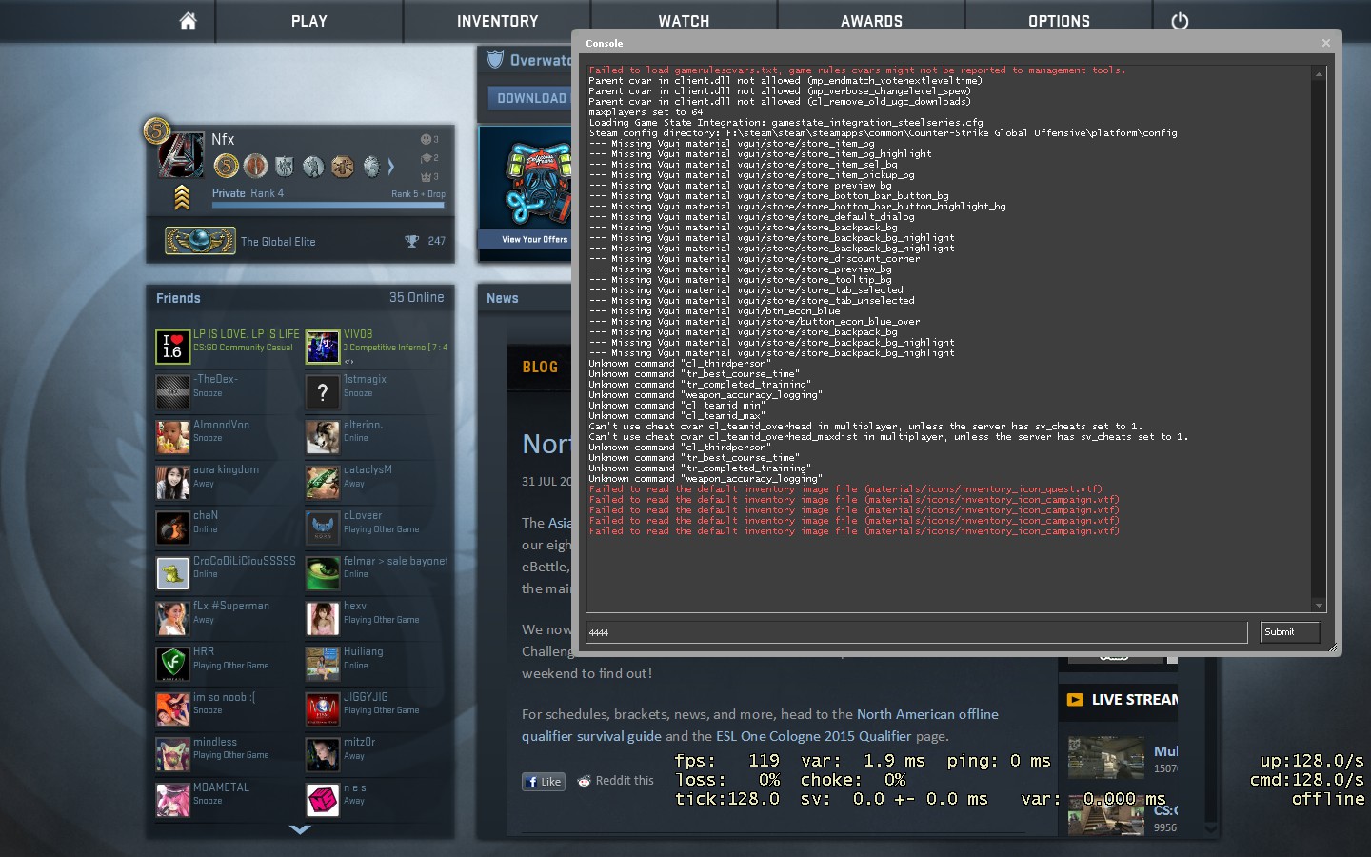This screenshot has width=1371, height=857.
Task: Select the red sword medal on the profile
Action: pos(255,167)
